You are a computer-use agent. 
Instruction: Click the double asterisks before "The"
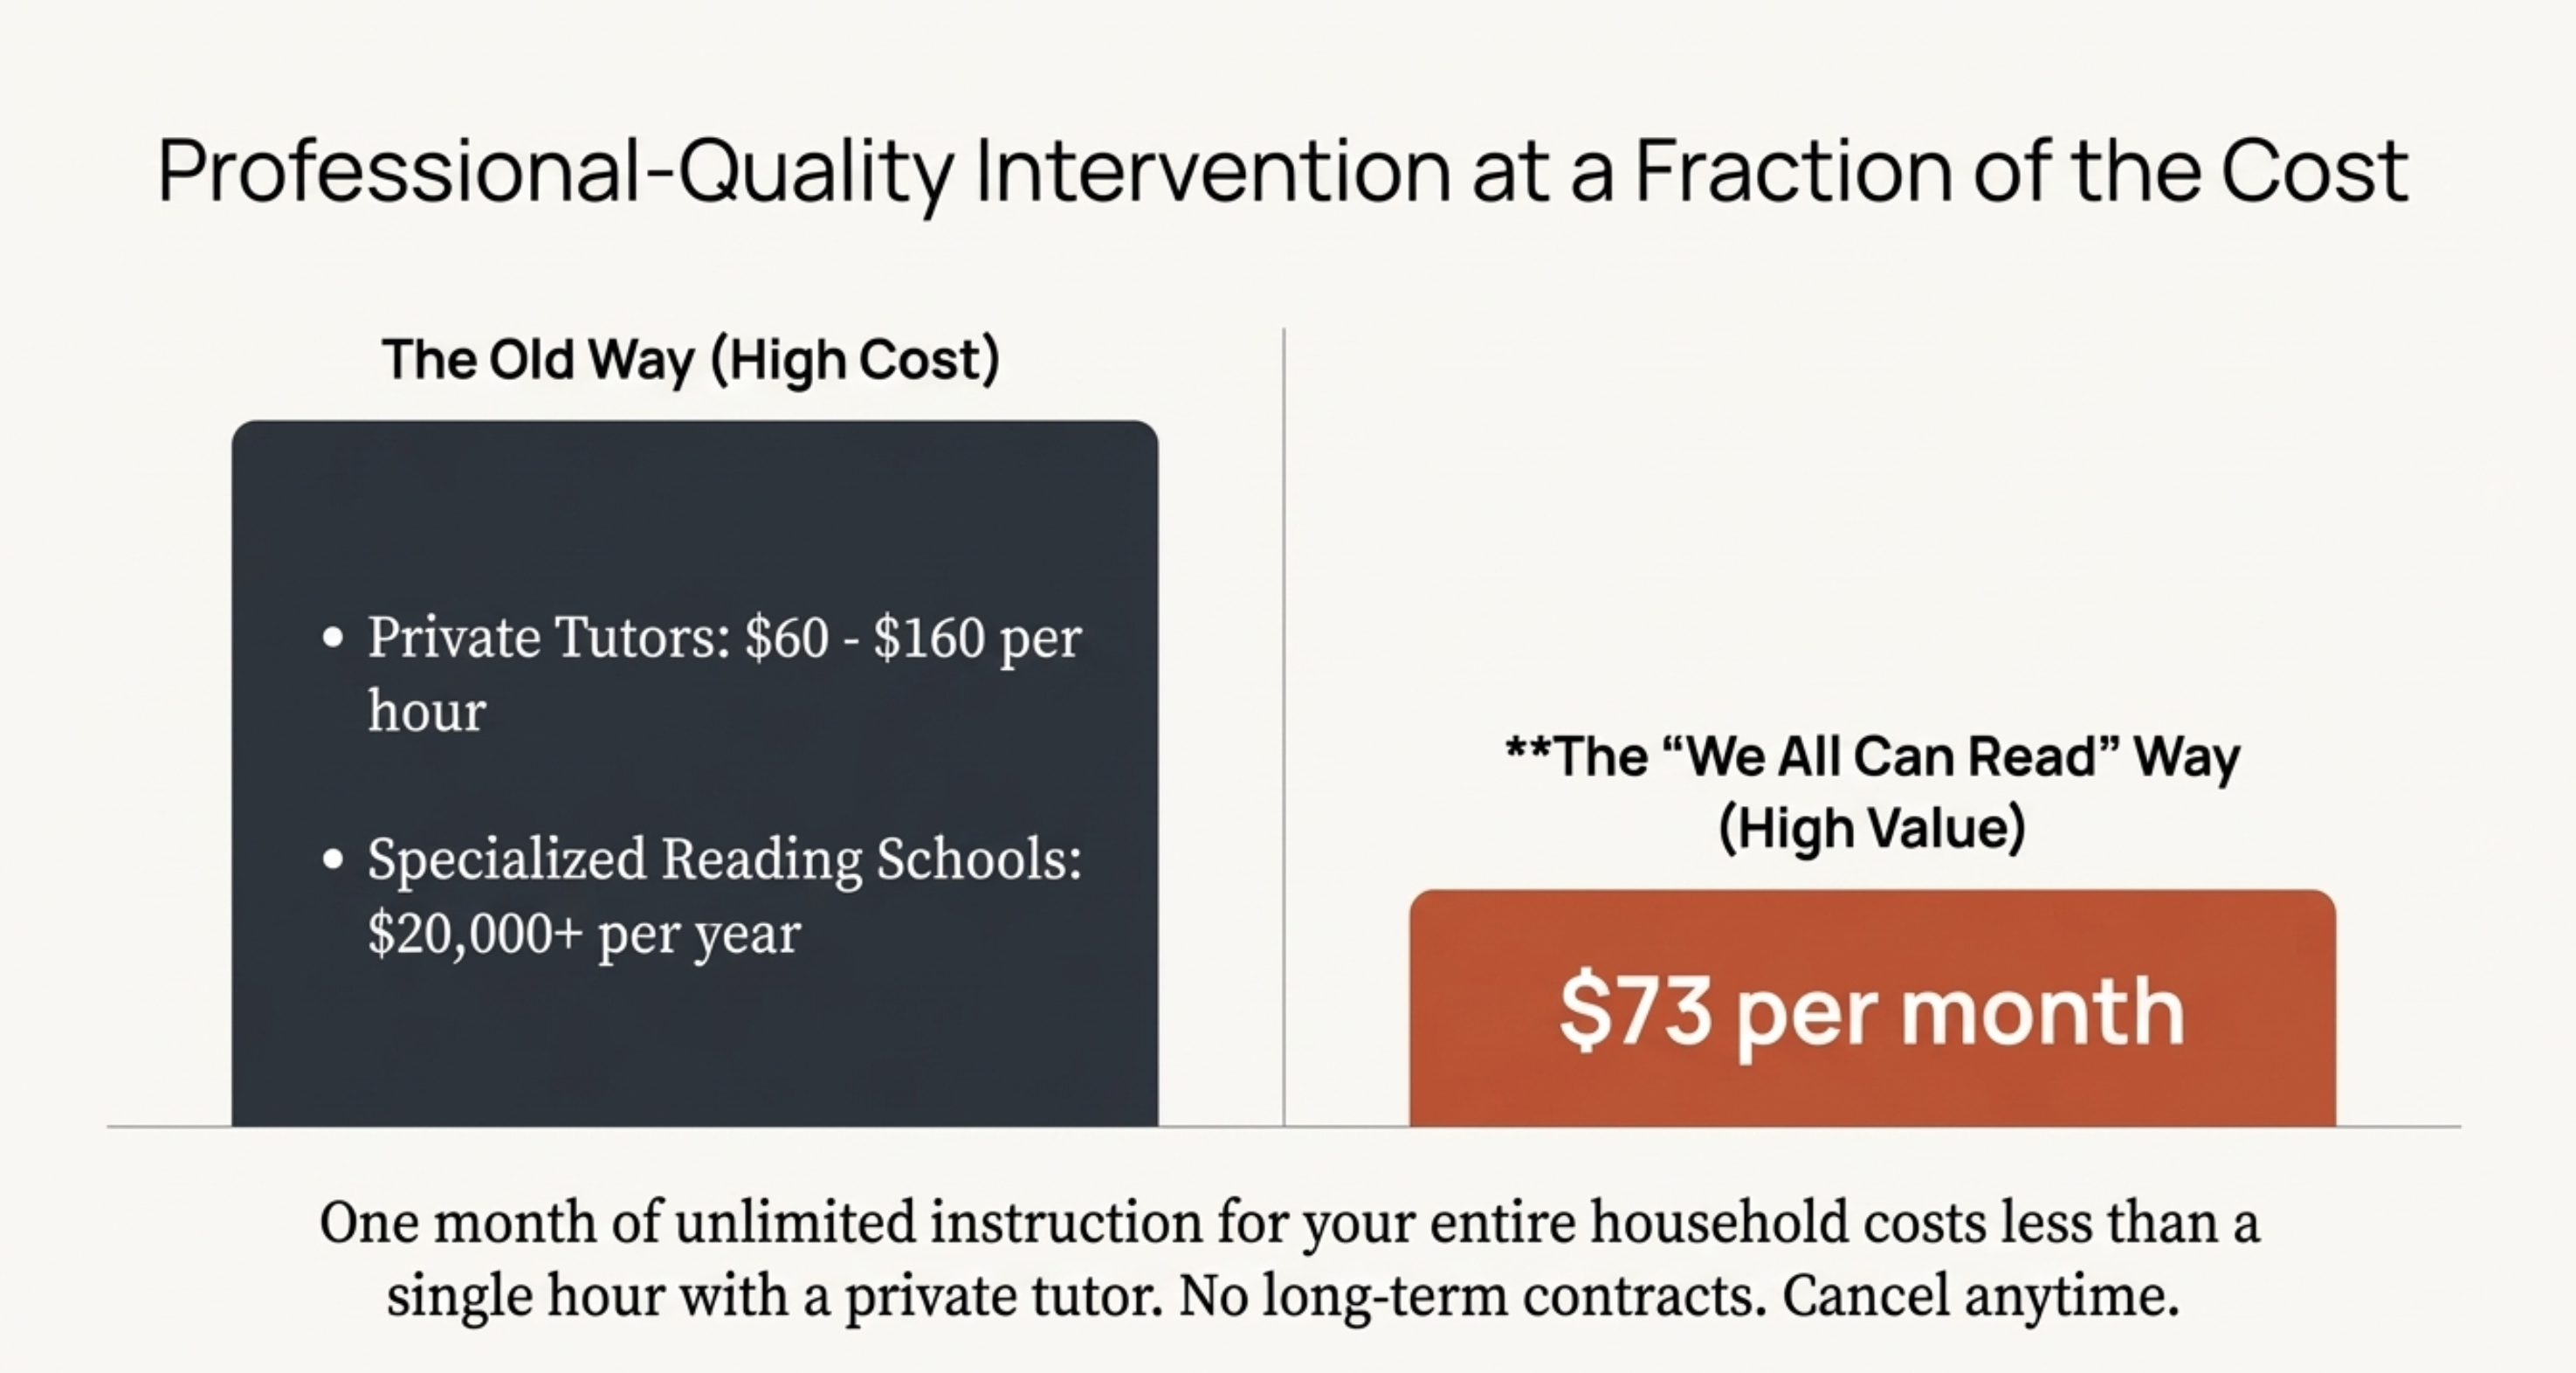[1528, 750]
